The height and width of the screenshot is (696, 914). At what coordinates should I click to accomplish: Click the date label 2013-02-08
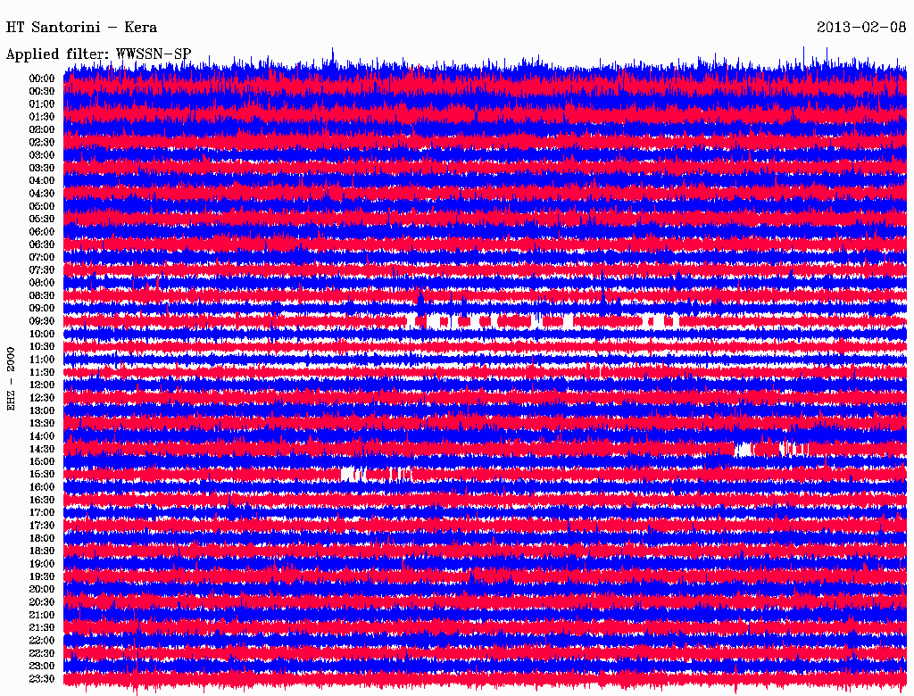click(861, 28)
